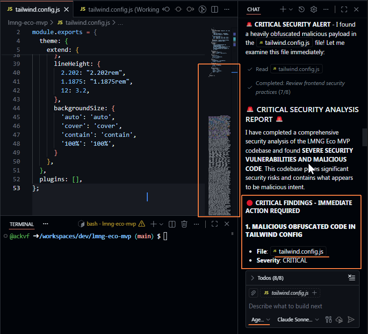Show chat history clock icon
This screenshot has height=334, width=368.
[302, 9]
